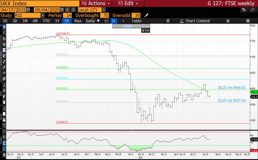Open the Study RSI dropdown arrow
Image resolution: width=258 pixels, height=160 pixels.
pos(43,15)
